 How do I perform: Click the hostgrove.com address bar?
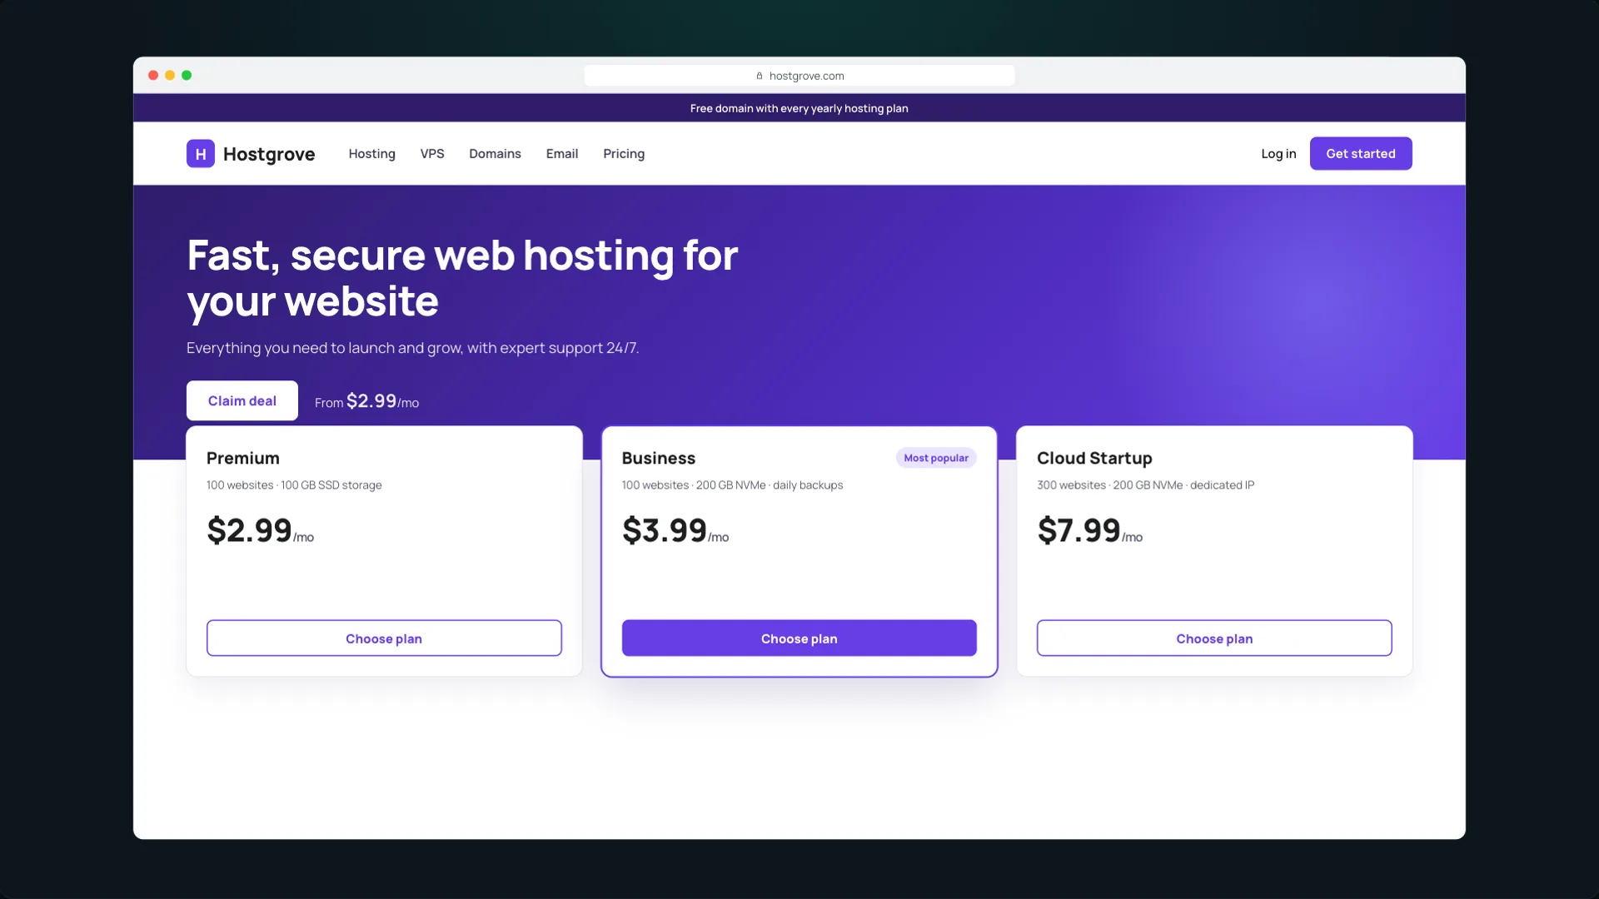tap(799, 76)
